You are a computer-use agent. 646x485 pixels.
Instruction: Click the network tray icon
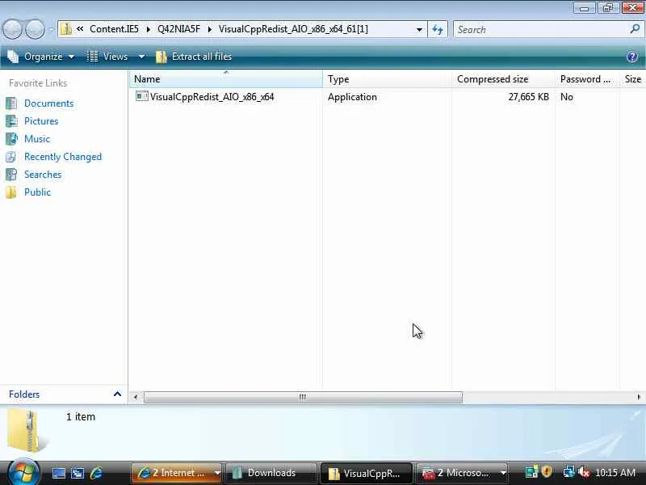click(x=569, y=471)
